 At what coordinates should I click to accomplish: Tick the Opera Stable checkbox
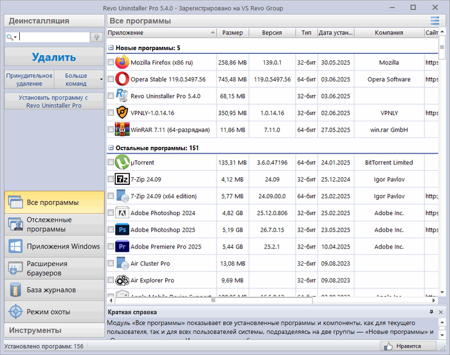(111, 79)
